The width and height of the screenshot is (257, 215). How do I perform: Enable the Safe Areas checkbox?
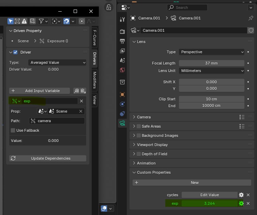139,126
